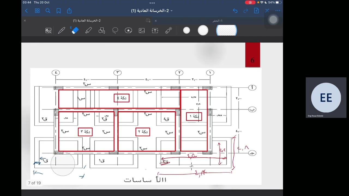
Task: Switch to the 2-الخرسانة العادية (1) tab
Action: click(x=87, y=21)
